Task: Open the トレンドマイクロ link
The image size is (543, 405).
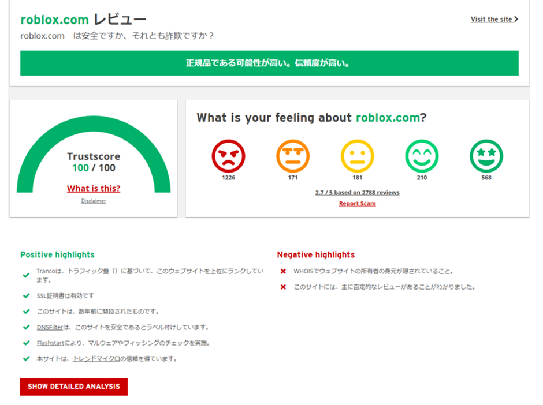Action: coord(96,359)
